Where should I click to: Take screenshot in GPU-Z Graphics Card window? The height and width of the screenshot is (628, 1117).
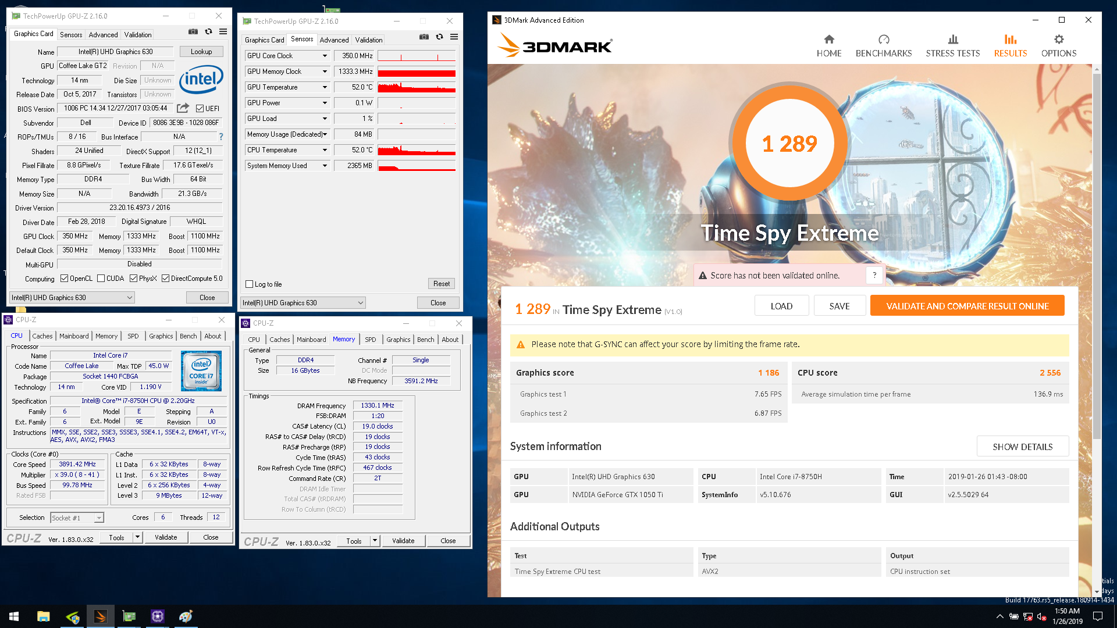point(193,31)
